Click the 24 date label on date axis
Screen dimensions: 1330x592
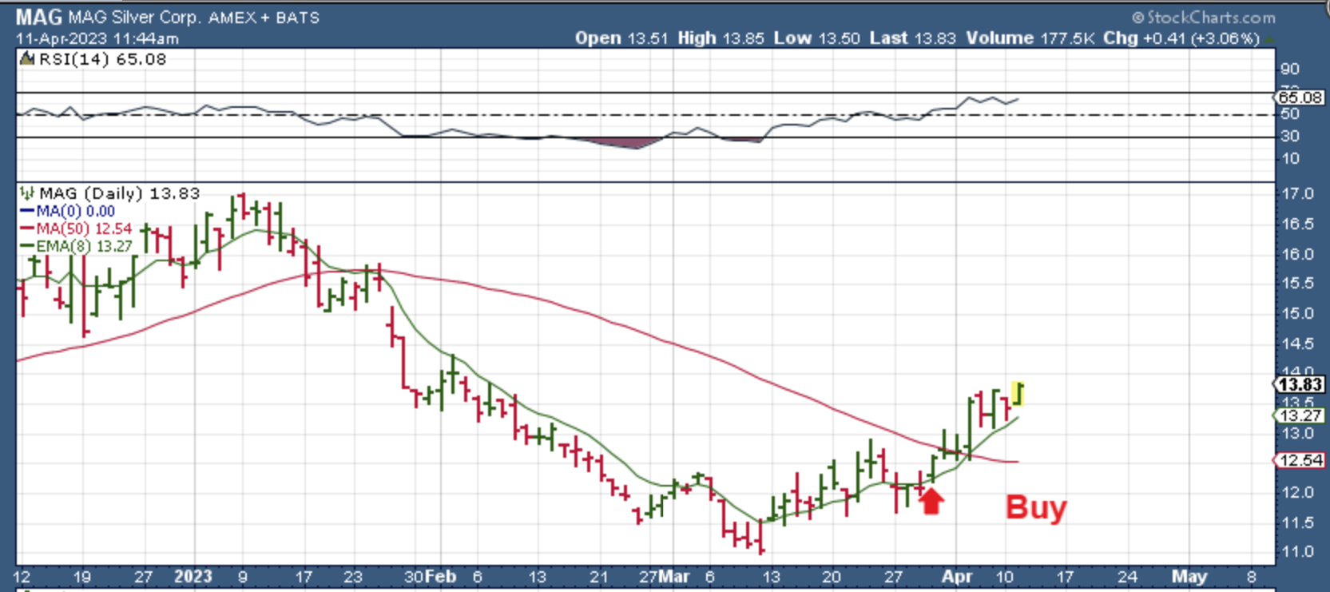(x=1127, y=577)
